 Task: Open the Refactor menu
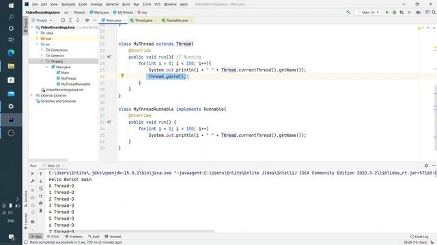click(112, 4)
